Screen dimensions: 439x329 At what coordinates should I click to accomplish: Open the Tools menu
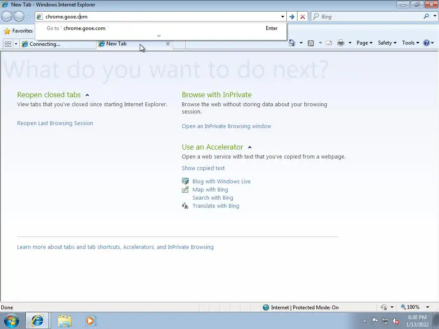coord(410,43)
